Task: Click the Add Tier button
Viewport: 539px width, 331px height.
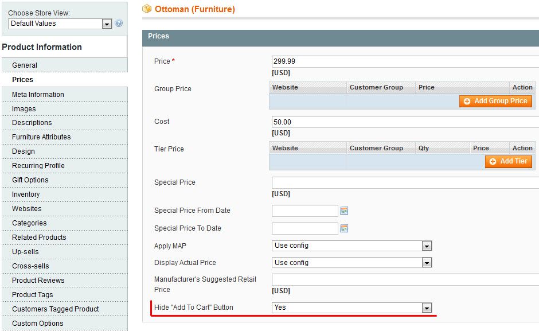Action: point(508,162)
